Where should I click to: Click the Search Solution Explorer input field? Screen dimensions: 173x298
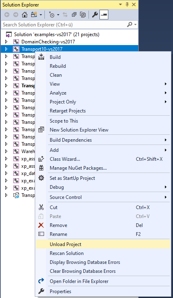[x=64, y=25]
